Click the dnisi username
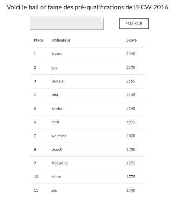 (x=55, y=122)
